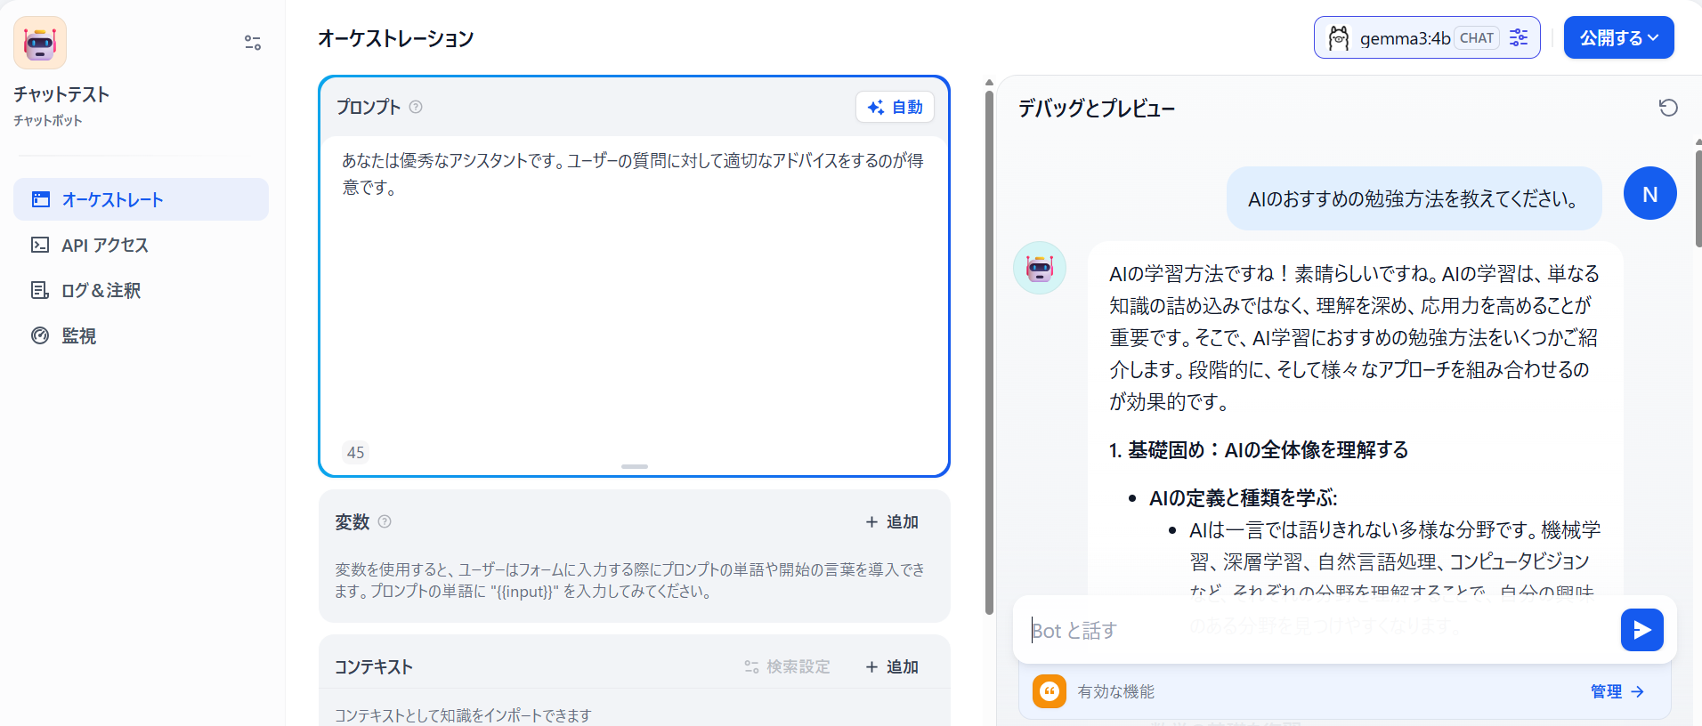Expand the 公開する publish dropdown

1619,37
